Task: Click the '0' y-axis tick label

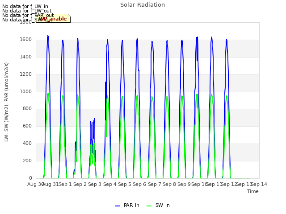Action: [x=30, y=178]
